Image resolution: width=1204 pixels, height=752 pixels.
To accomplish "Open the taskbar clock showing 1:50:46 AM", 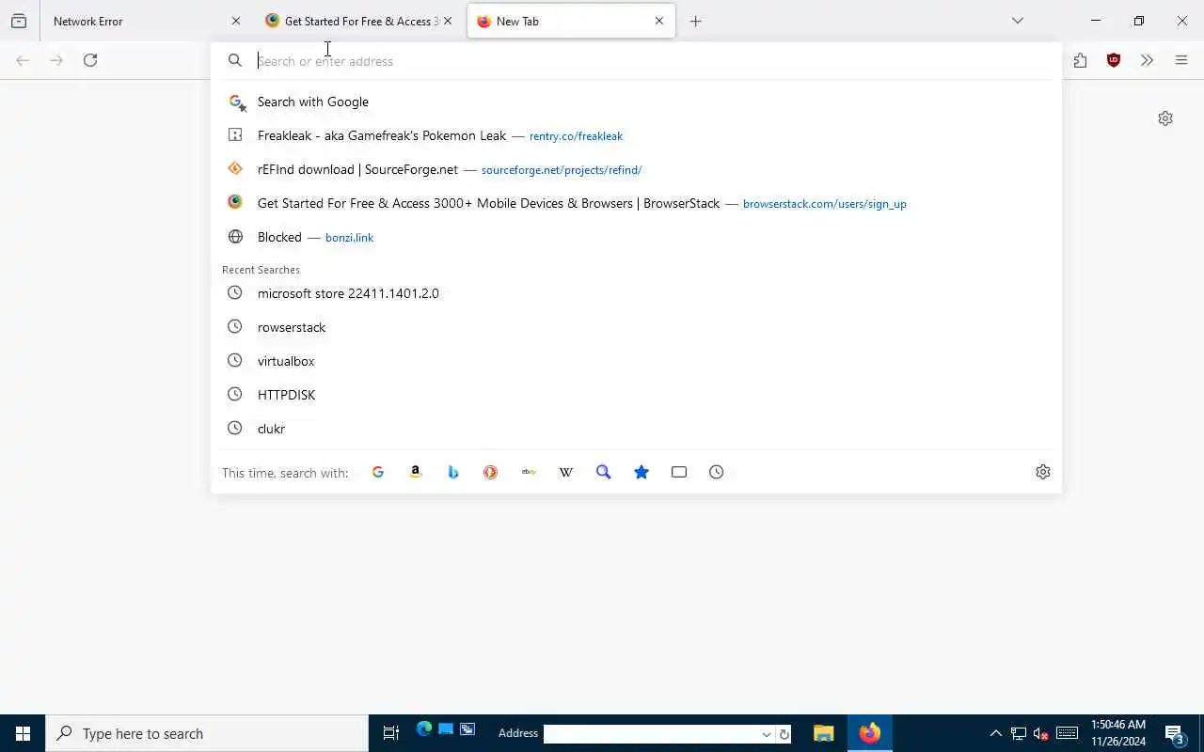I will pos(1118,733).
